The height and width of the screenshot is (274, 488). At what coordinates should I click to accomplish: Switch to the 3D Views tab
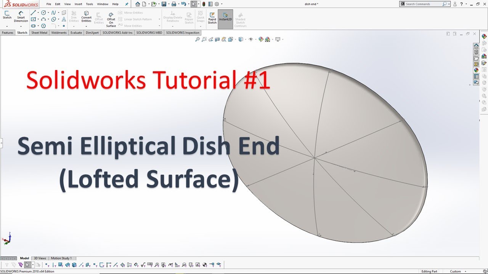click(x=40, y=258)
